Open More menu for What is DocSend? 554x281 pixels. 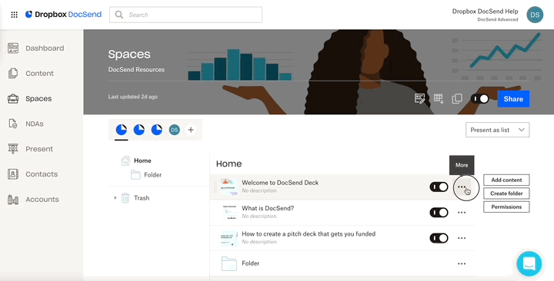click(x=462, y=213)
